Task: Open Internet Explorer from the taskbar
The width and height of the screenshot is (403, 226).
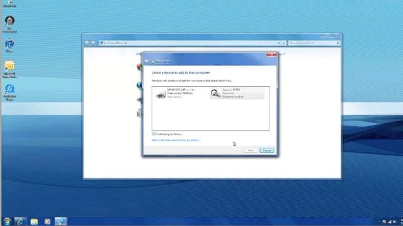Action: (x=21, y=222)
